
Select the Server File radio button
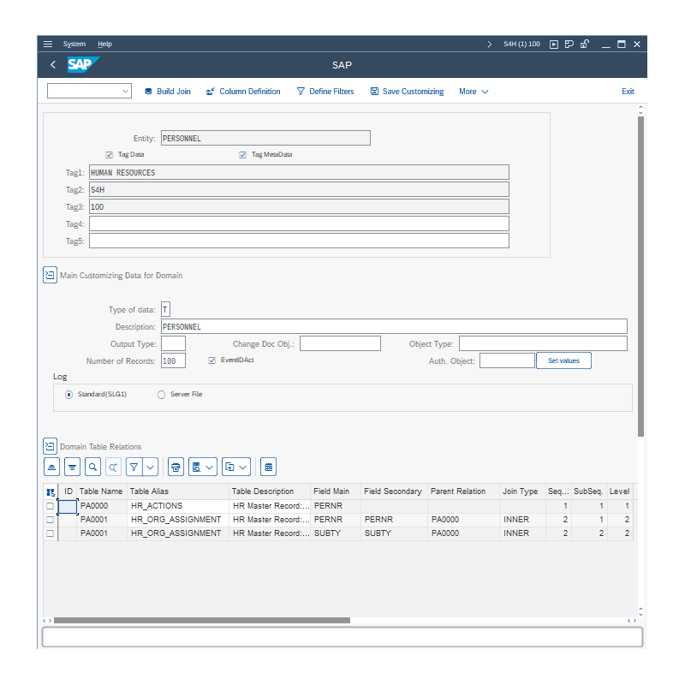tap(162, 395)
